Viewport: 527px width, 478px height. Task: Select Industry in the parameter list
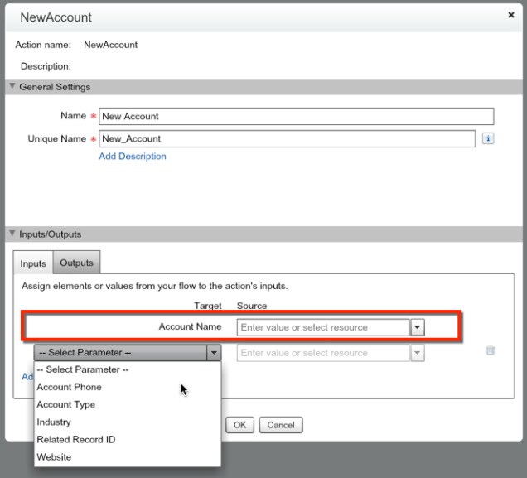click(x=54, y=422)
